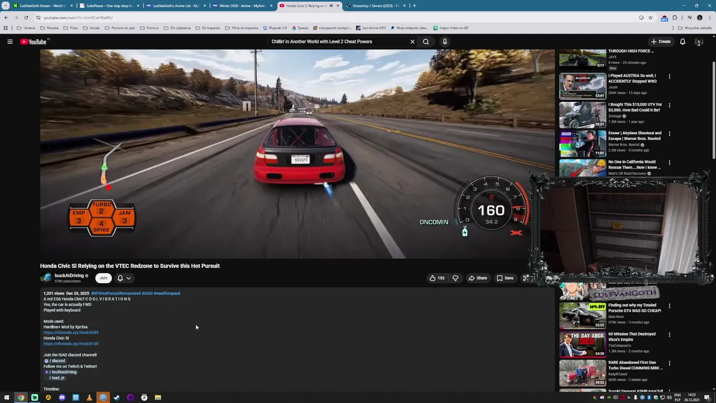This screenshot has height=403, width=716.
Task: Open the account avatar menu
Action: (x=699, y=41)
